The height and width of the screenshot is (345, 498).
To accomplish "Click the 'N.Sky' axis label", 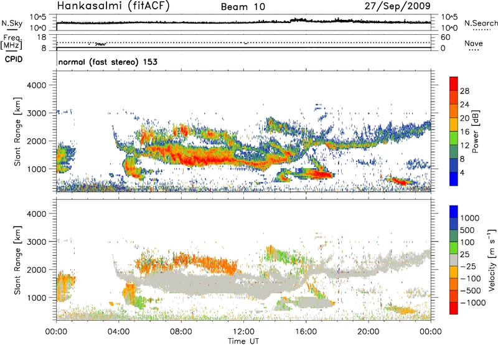I will click(12, 23).
